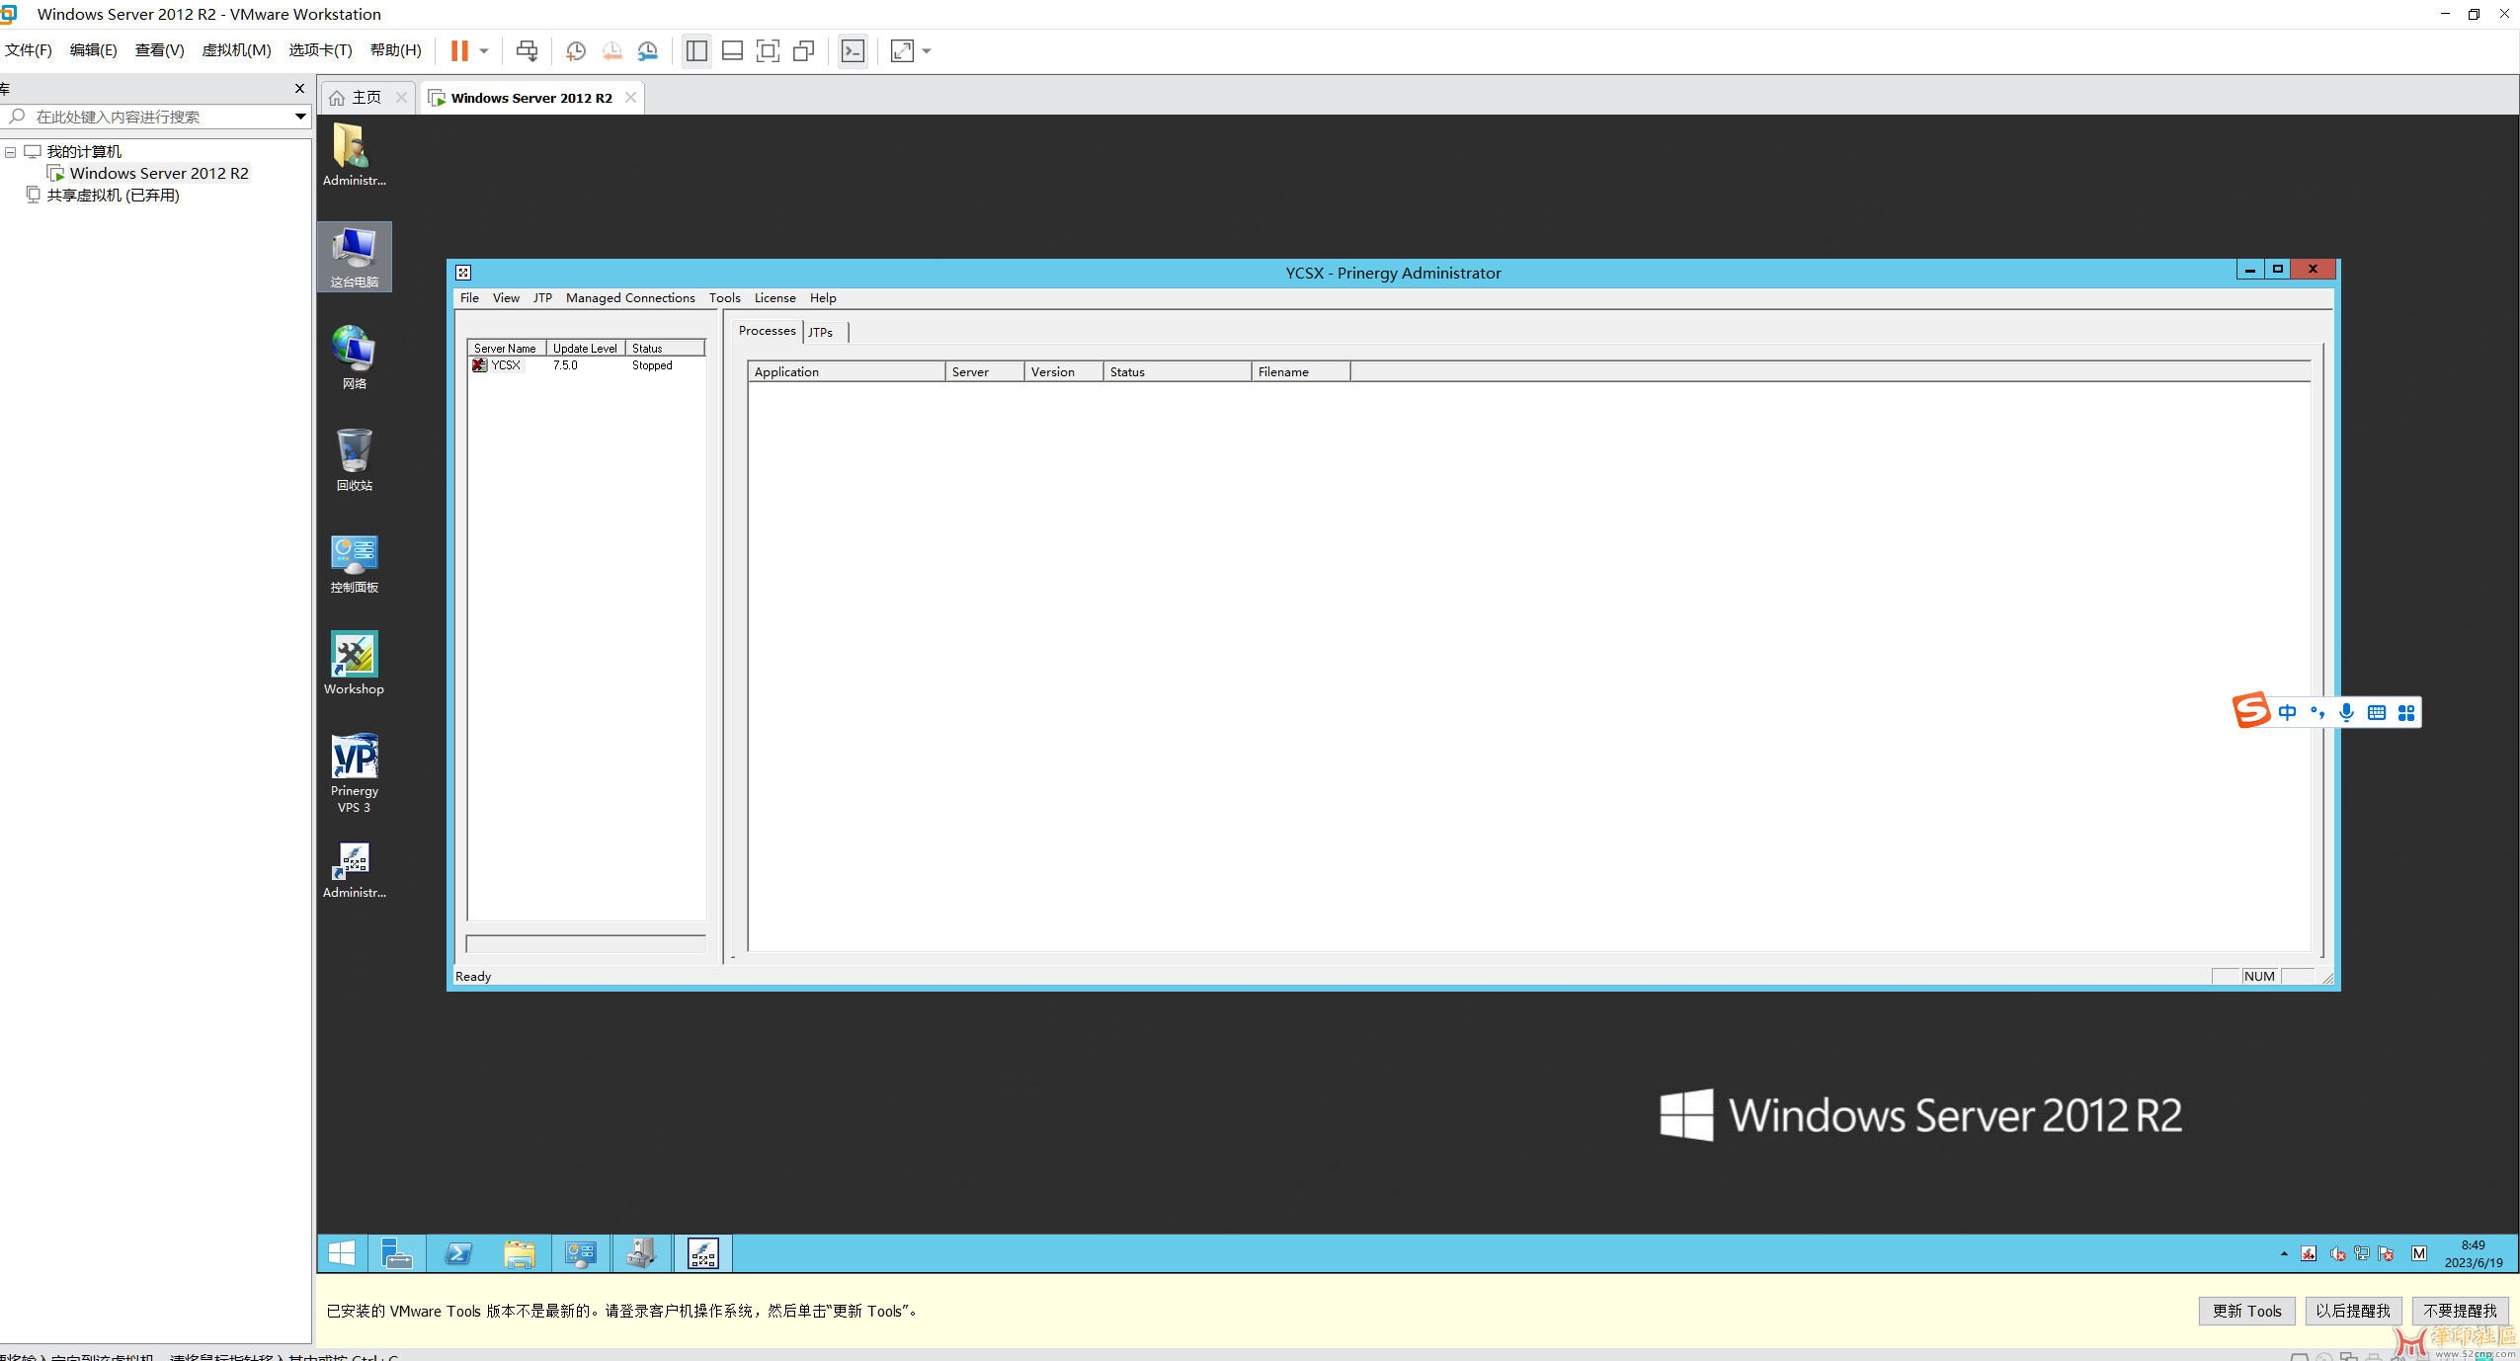Switch to Unity mode icon
2520x1361 pixels.
point(803,50)
